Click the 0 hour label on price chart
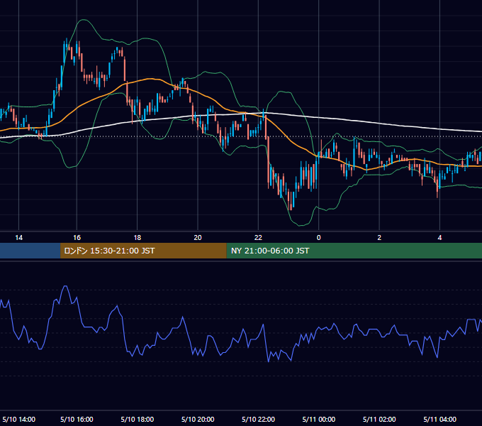 point(318,238)
